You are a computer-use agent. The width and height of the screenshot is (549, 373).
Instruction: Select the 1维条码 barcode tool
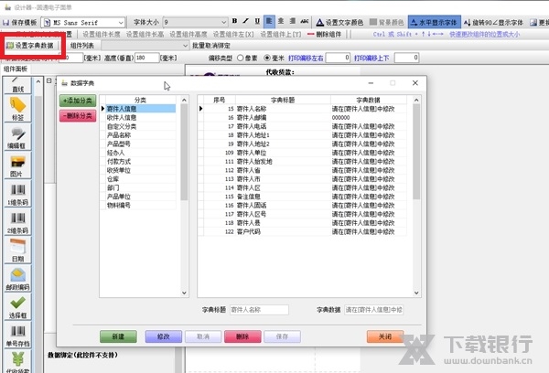[x=18, y=194]
